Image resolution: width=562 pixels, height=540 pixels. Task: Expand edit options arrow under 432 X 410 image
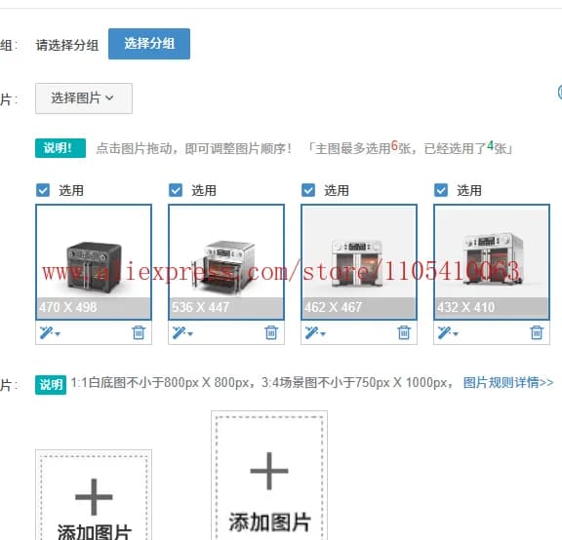pyautogui.click(x=456, y=333)
